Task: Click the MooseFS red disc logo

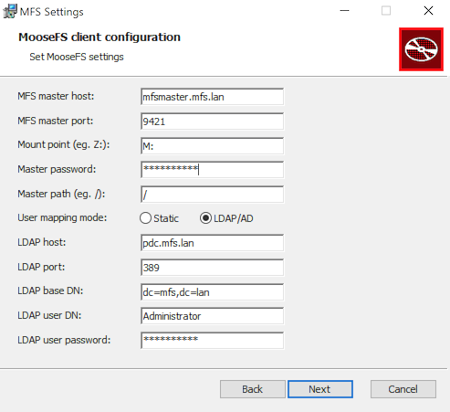Action: [421, 49]
